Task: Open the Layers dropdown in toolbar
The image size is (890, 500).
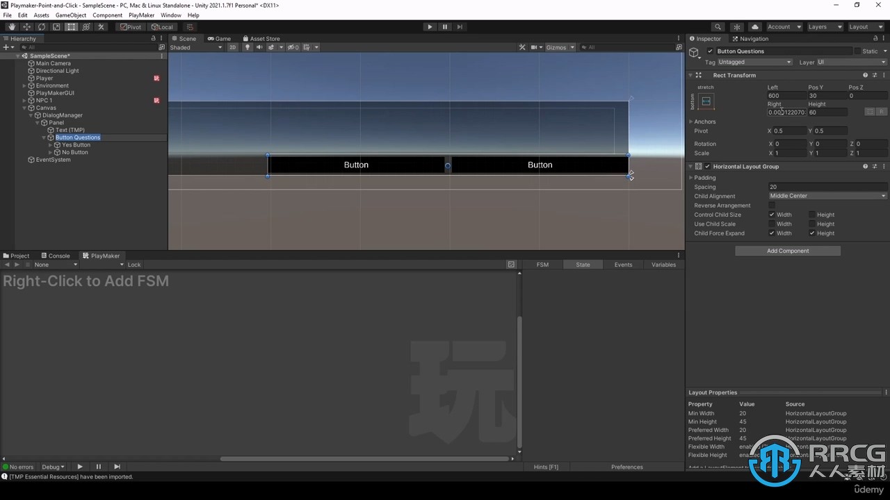Action: pyautogui.click(x=825, y=27)
